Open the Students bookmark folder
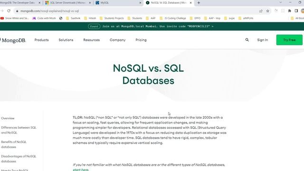 click(x=135, y=18)
